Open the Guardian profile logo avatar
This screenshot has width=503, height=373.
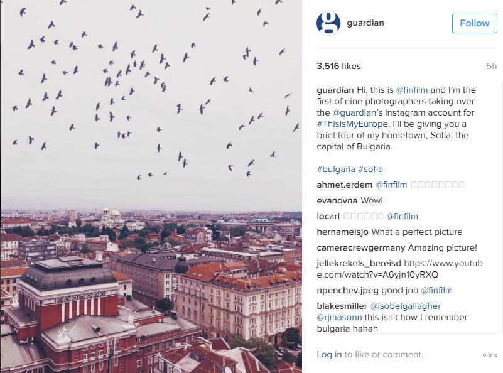(x=328, y=23)
